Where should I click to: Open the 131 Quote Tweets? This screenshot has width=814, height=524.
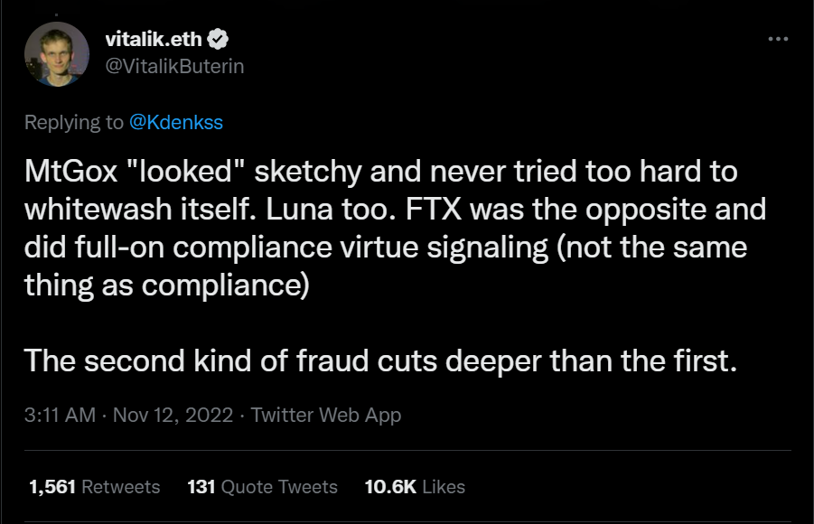click(262, 487)
